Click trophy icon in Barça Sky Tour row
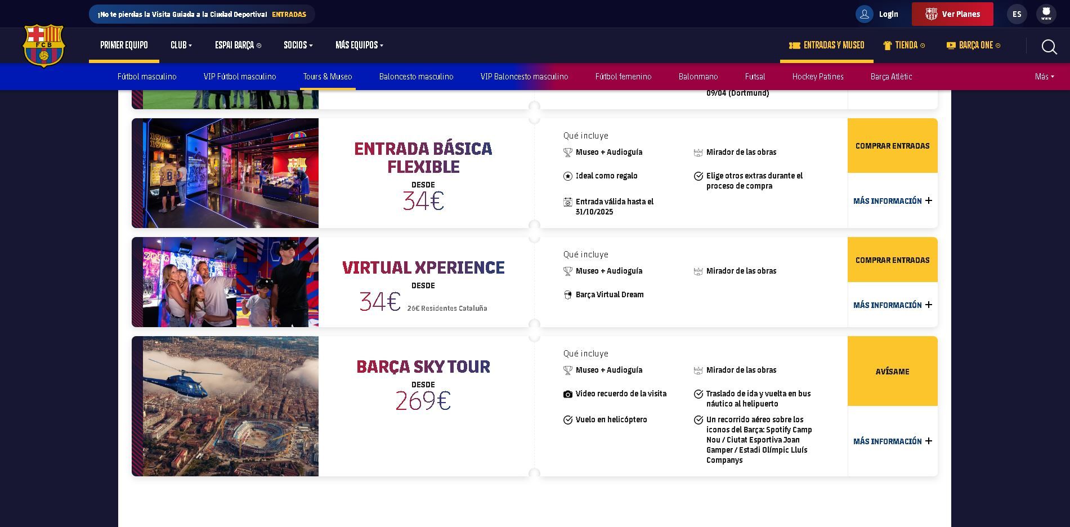The width and height of the screenshot is (1070, 527). (x=568, y=370)
